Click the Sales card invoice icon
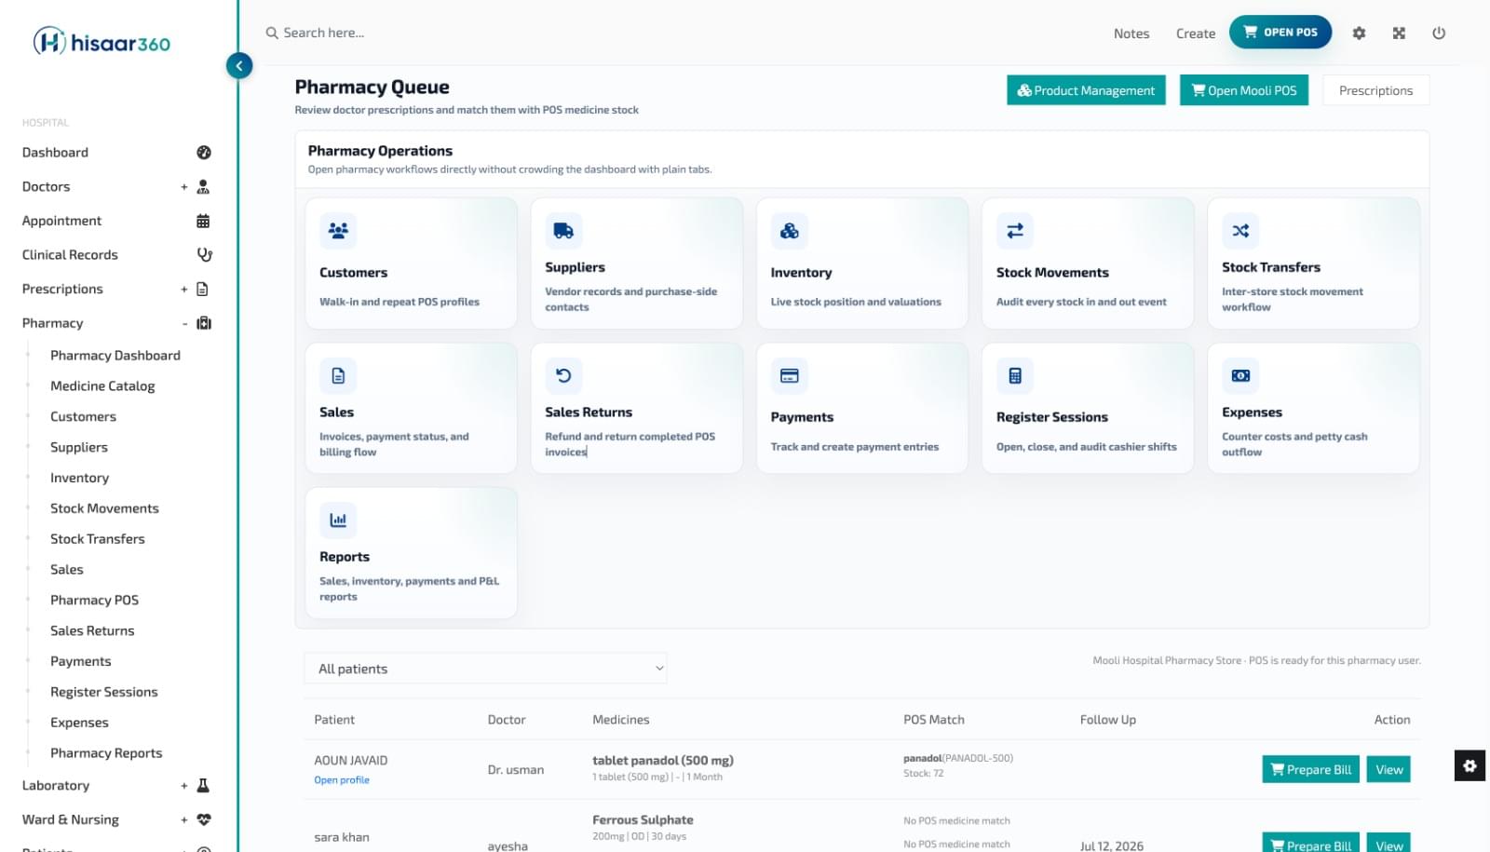The height and width of the screenshot is (852, 1490). (x=338, y=375)
